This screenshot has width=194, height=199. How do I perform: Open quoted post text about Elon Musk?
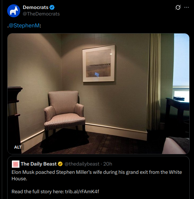(x=97, y=175)
